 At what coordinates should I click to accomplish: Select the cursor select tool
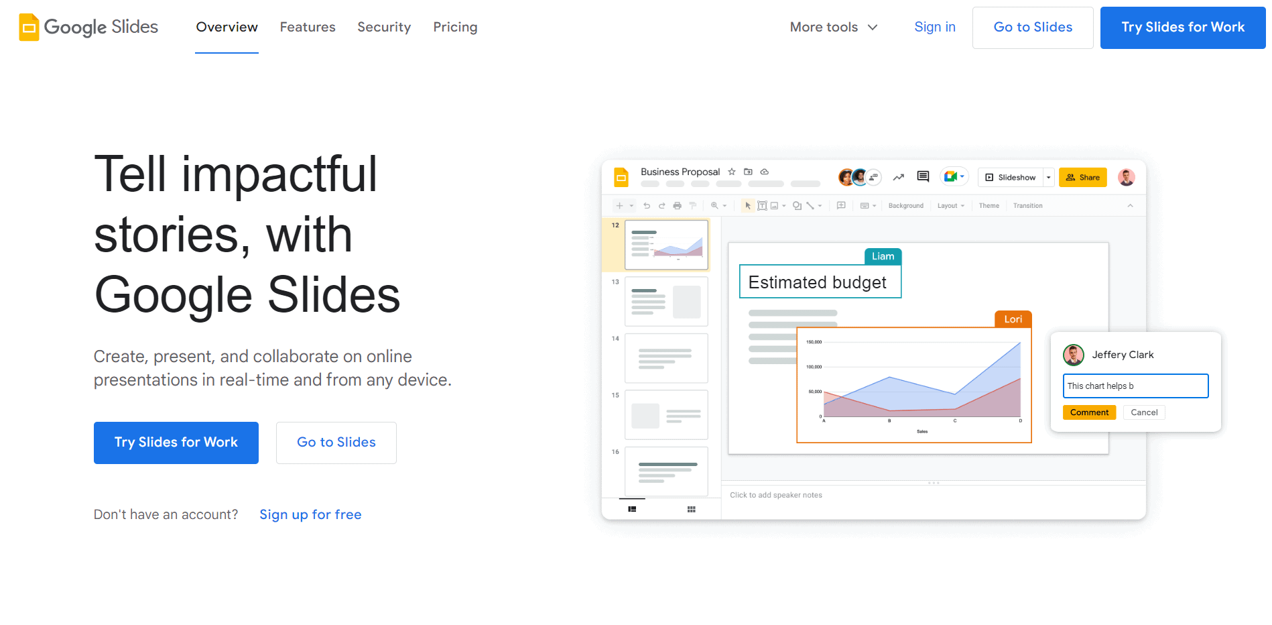pyautogui.click(x=748, y=206)
